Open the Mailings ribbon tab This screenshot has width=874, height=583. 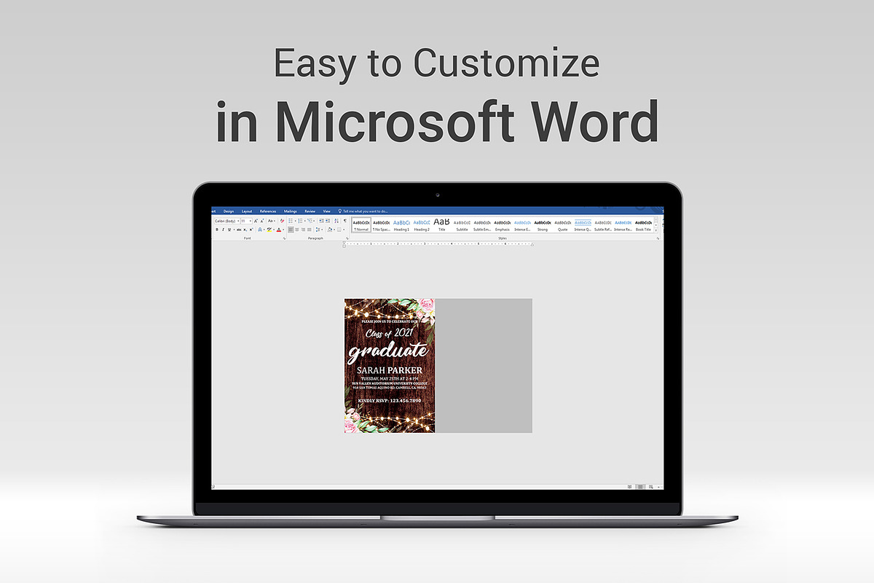click(x=291, y=211)
